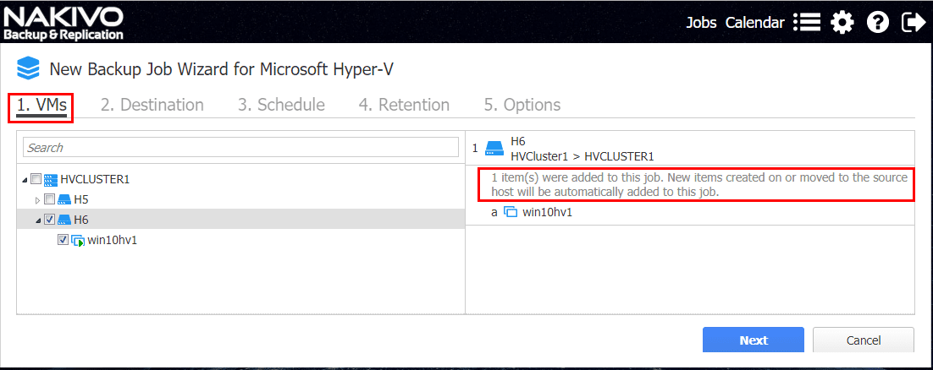Click the logout arrow icon

pos(914,23)
